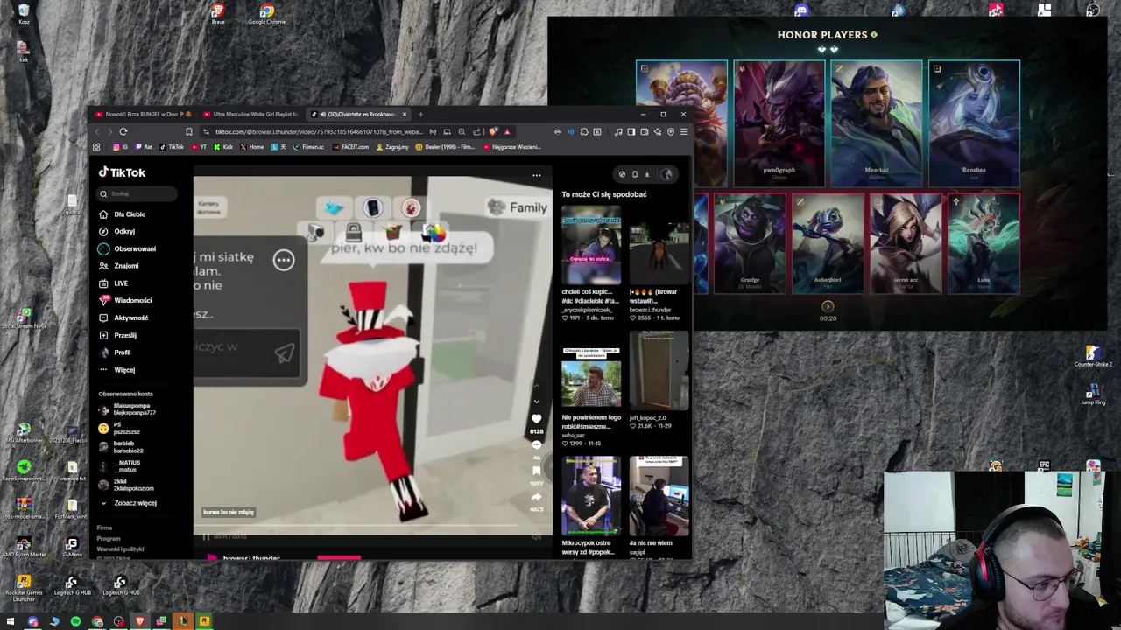This screenshot has height=630, width=1121.
Task: Open 'Nie powinienem tego robić' suggested video
Action: (591, 377)
